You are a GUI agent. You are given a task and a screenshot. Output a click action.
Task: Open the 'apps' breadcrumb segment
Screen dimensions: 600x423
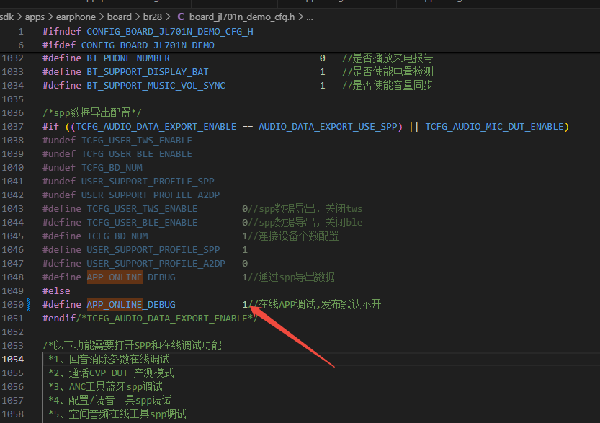[x=35, y=17]
